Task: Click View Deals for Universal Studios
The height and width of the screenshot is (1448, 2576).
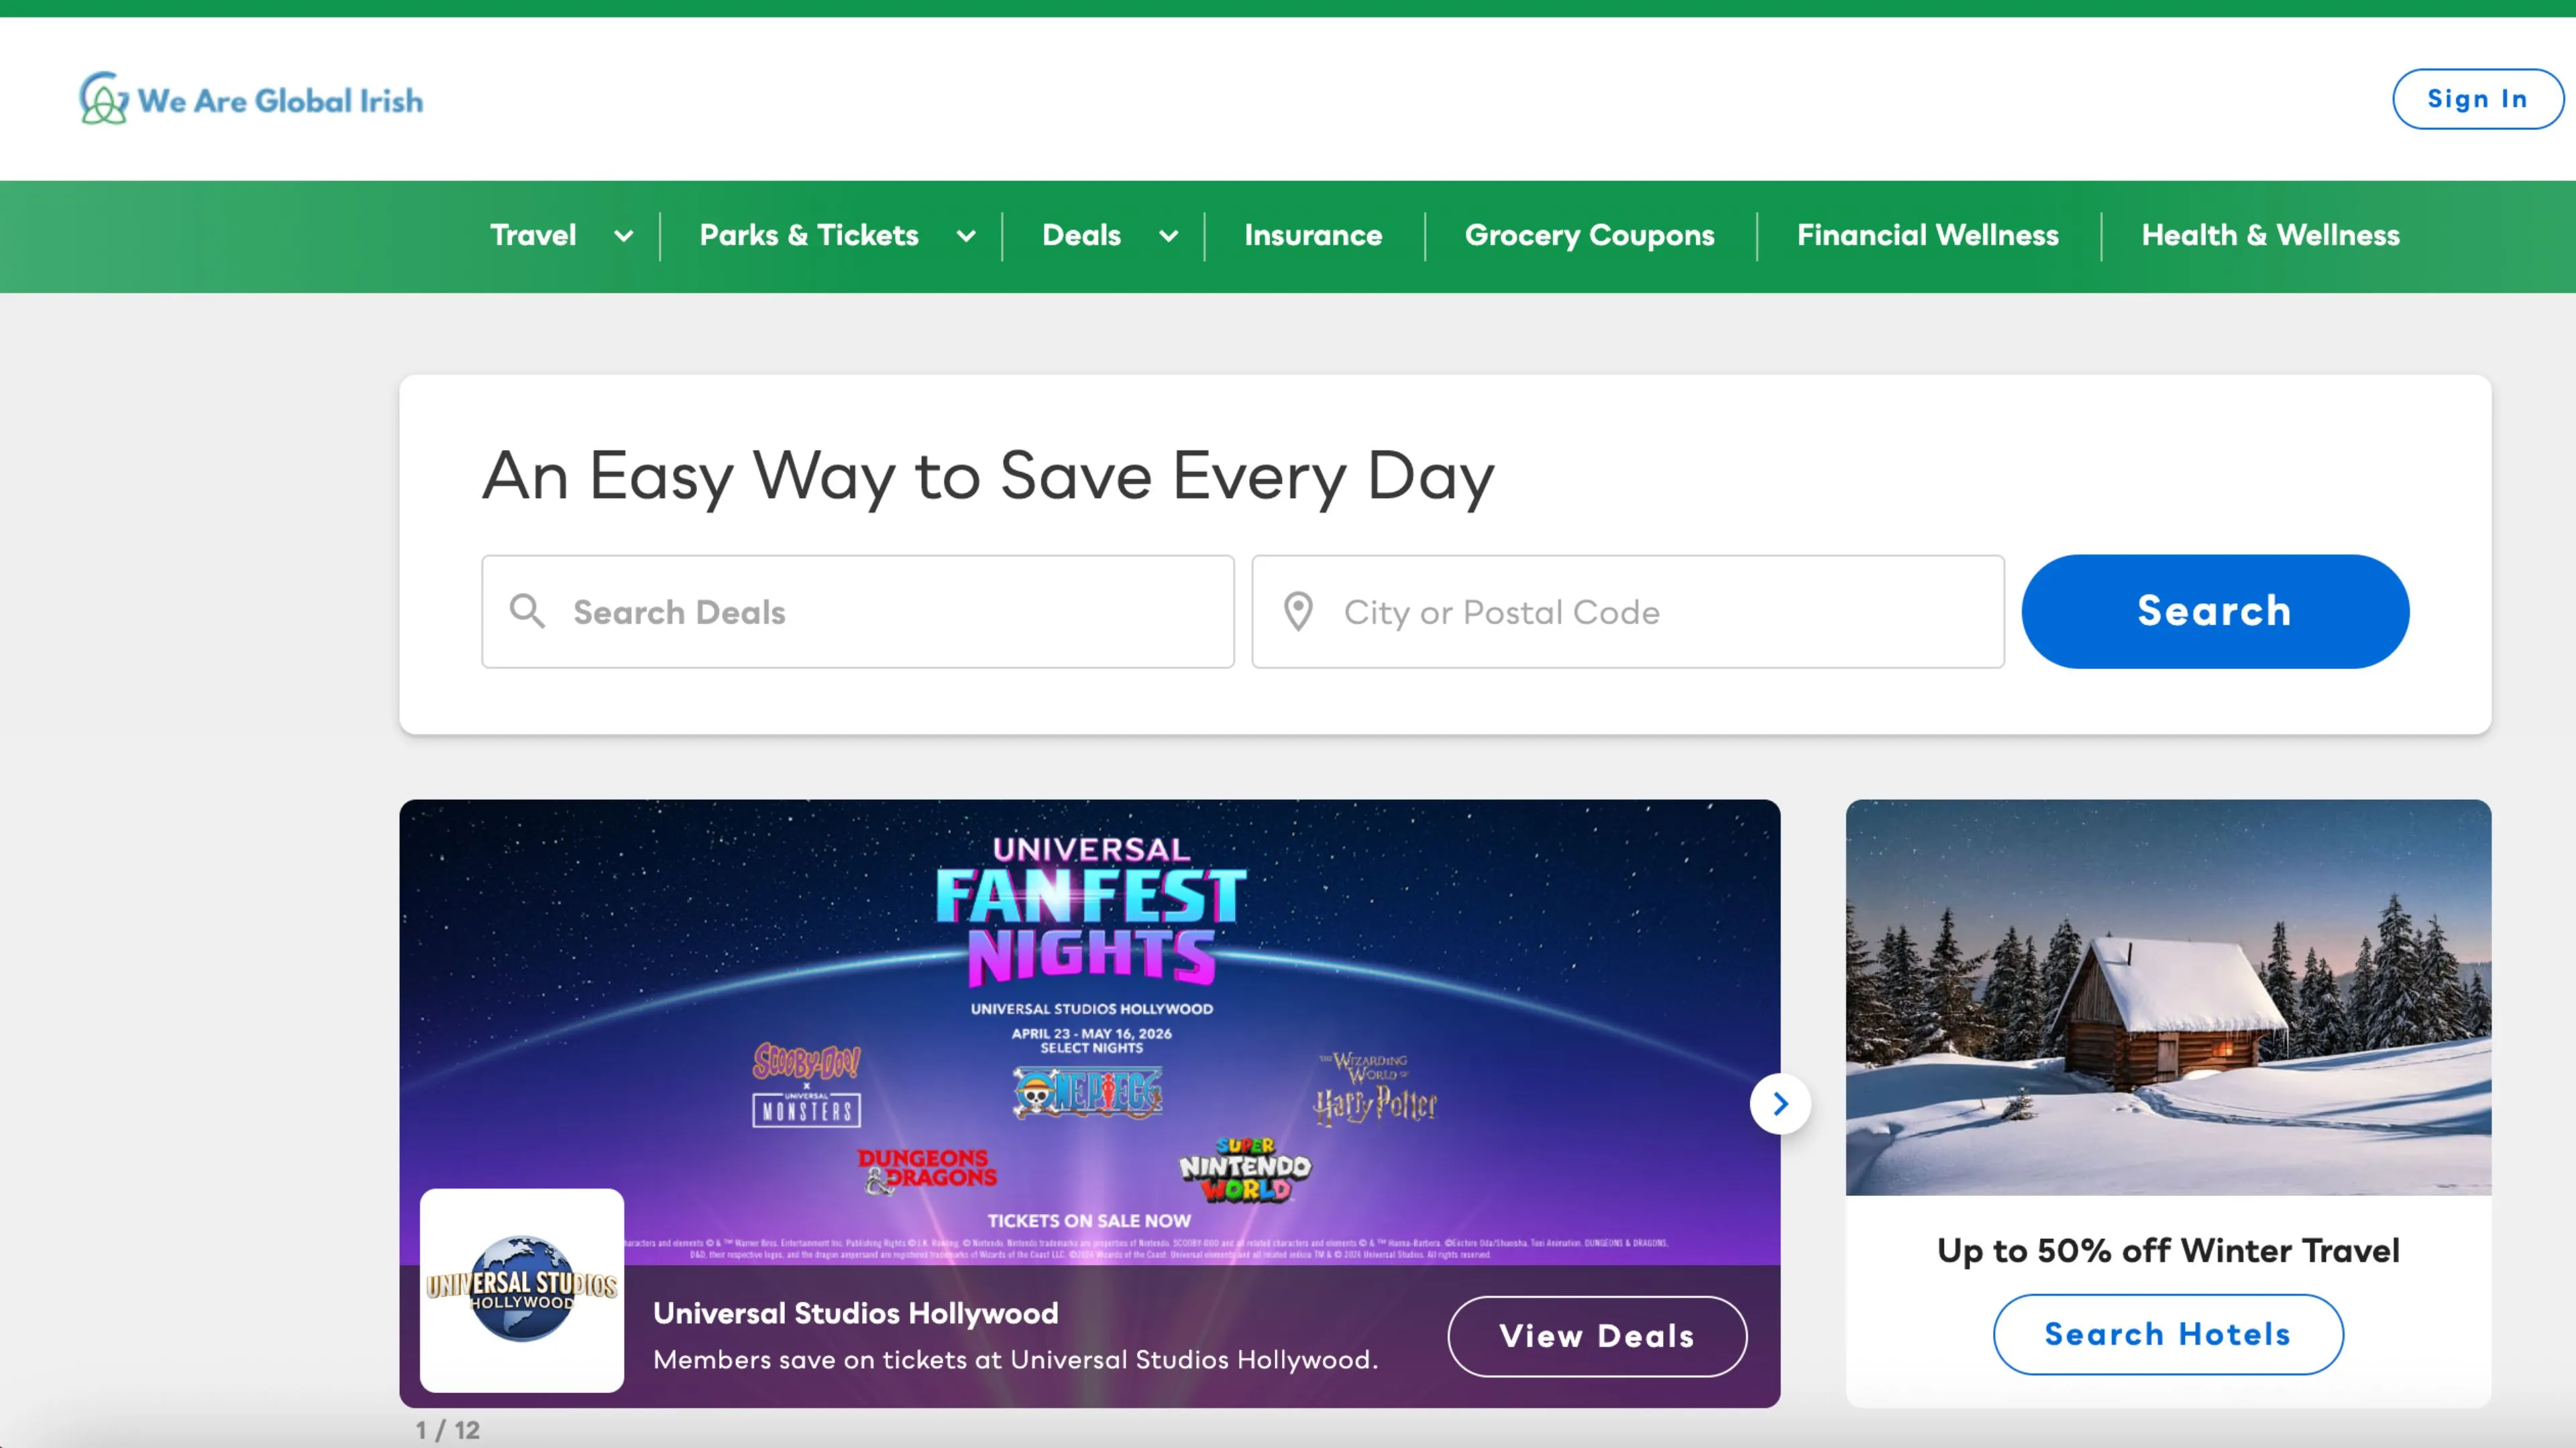Action: coord(1596,1336)
